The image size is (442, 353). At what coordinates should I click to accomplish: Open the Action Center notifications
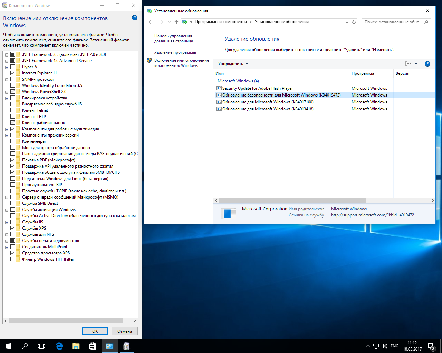[x=431, y=346]
